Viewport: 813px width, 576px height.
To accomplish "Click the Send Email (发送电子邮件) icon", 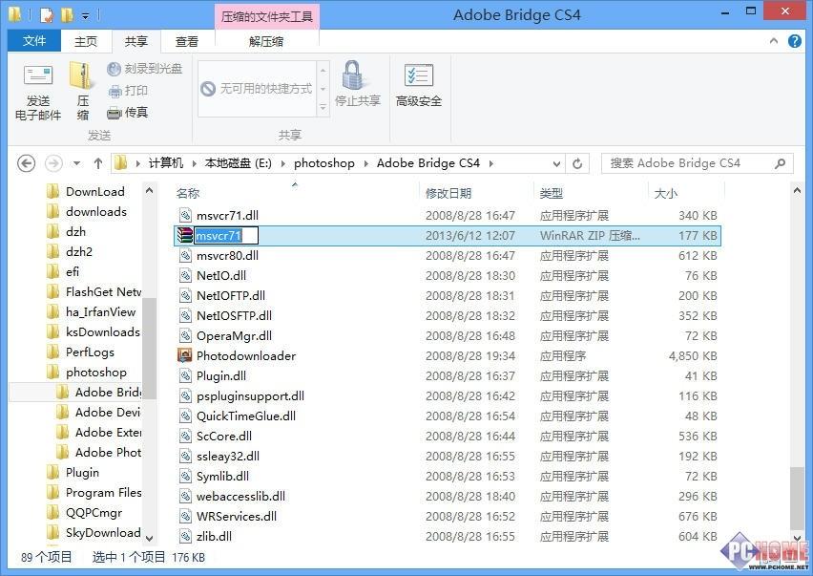I will click(x=38, y=76).
